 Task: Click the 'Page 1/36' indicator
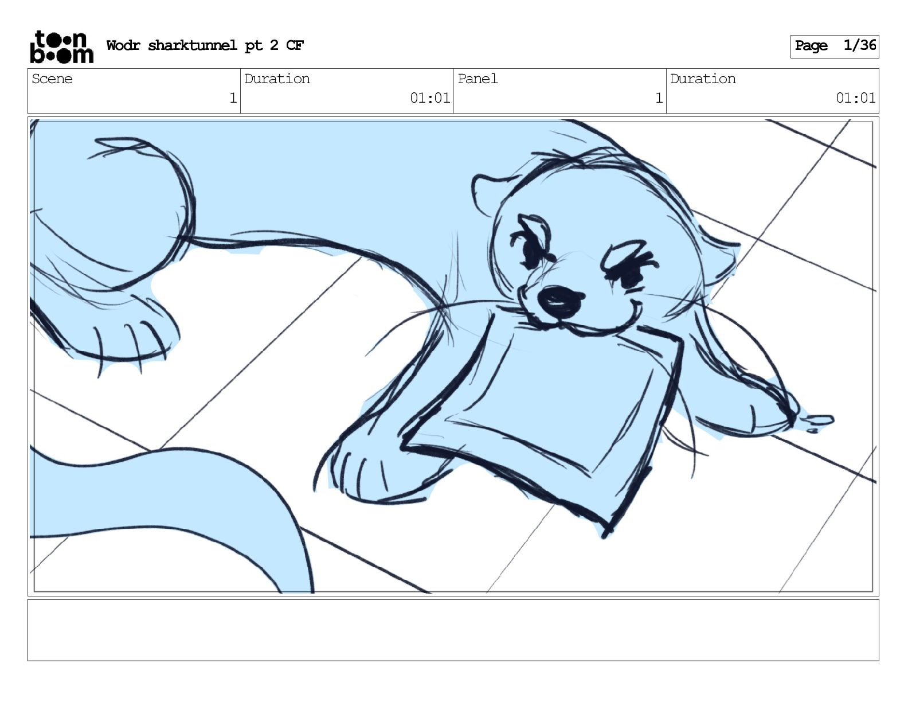[835, 46]
